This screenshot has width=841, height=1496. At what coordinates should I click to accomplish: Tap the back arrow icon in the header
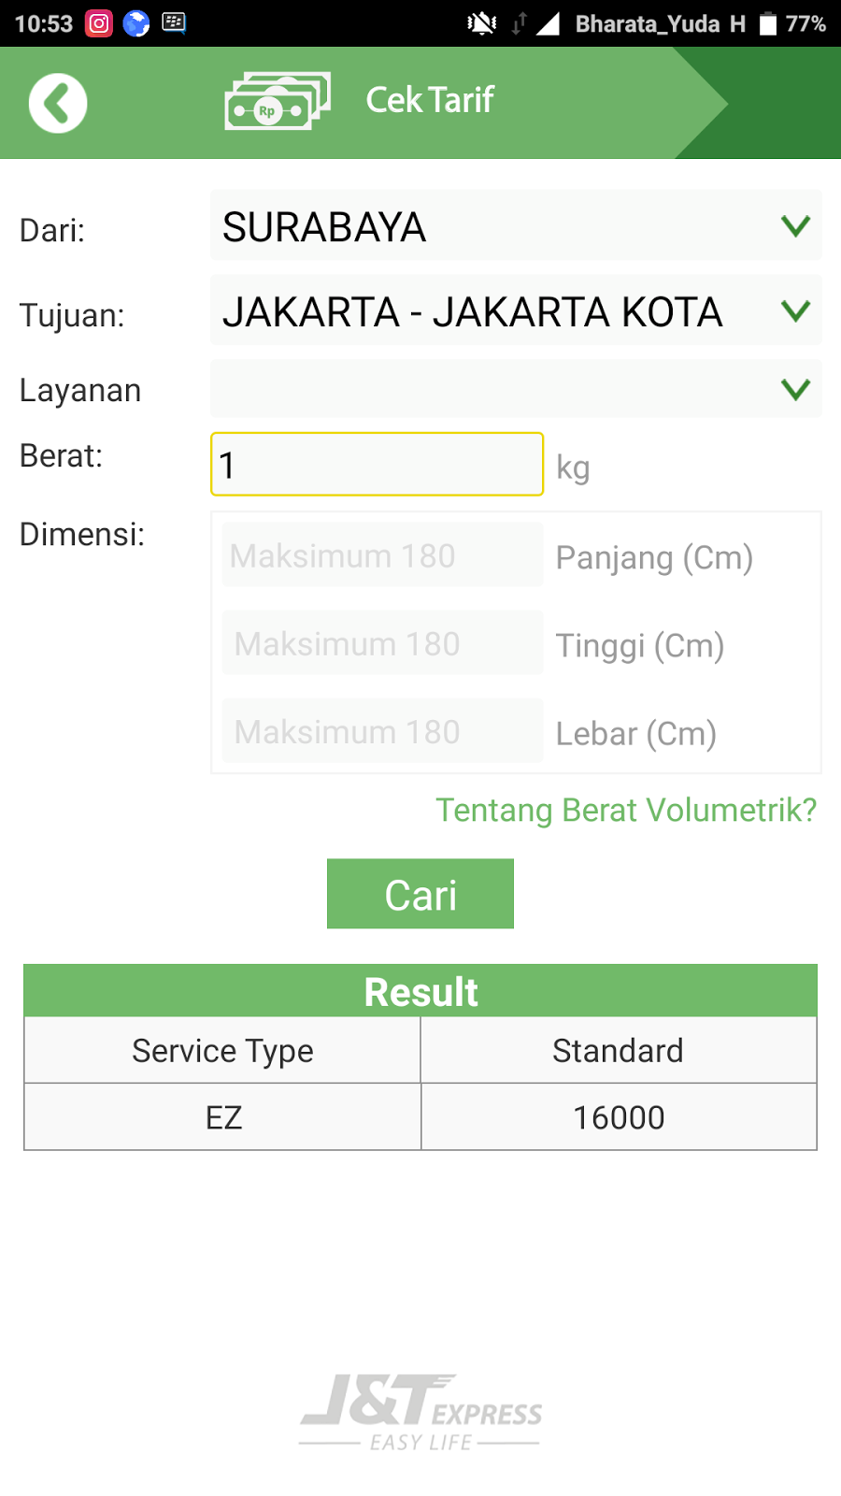(58, 103)
